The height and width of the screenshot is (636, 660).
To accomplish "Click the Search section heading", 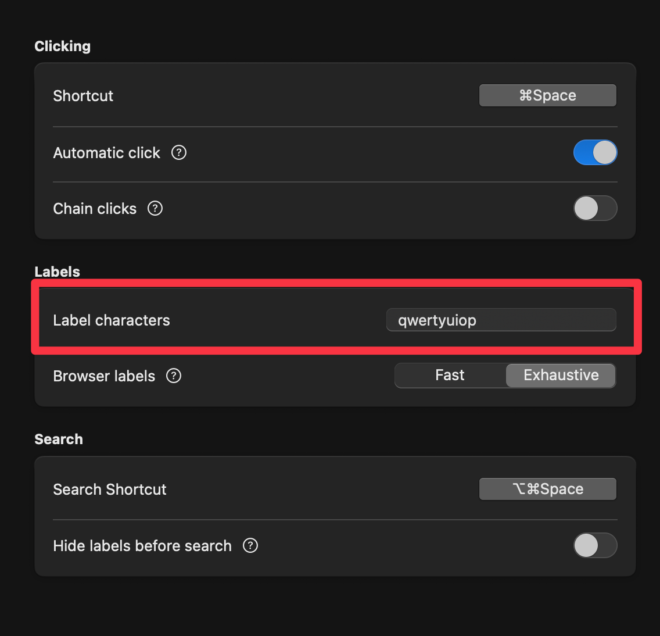I will (x=59, y=440).
